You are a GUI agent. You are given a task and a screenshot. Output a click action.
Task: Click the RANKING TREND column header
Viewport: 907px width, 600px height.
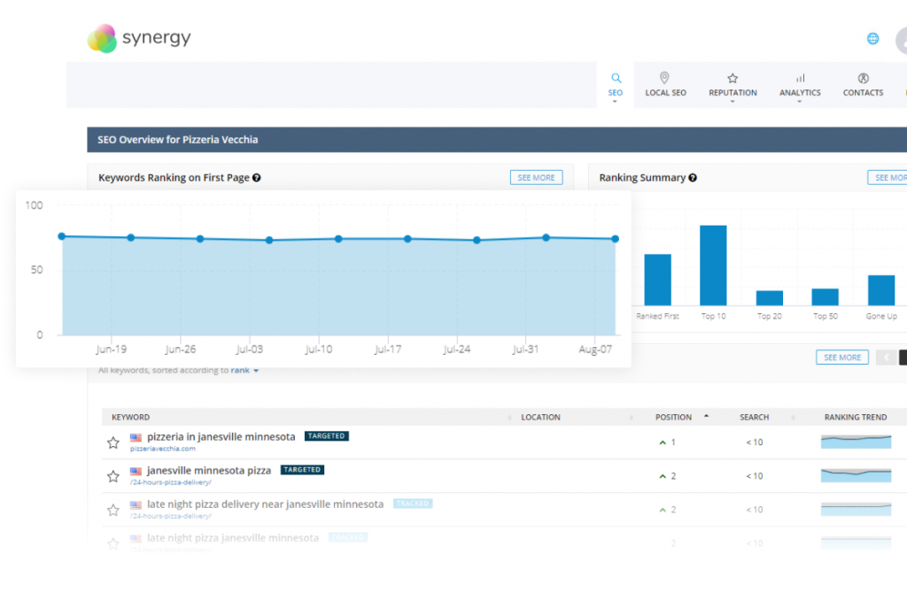[856, 418]
